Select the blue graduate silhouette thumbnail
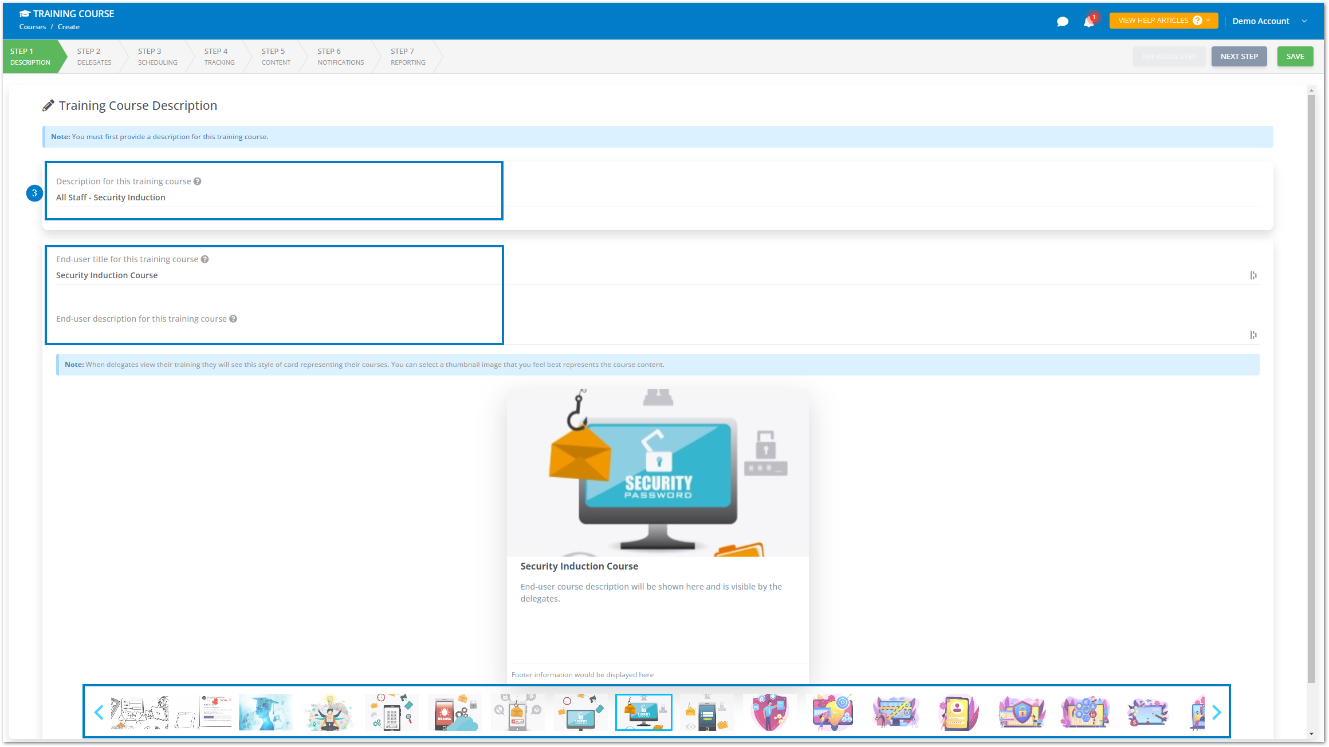 pyautogui.click(x=266, y=712)
